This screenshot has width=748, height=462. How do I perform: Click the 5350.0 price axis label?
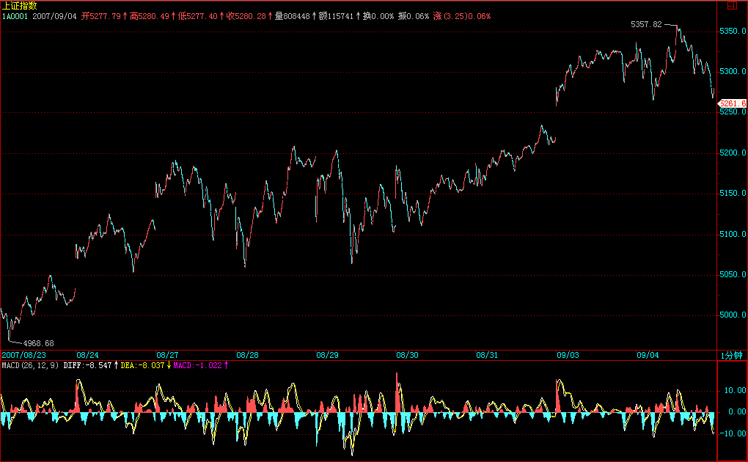pos(733,32)
